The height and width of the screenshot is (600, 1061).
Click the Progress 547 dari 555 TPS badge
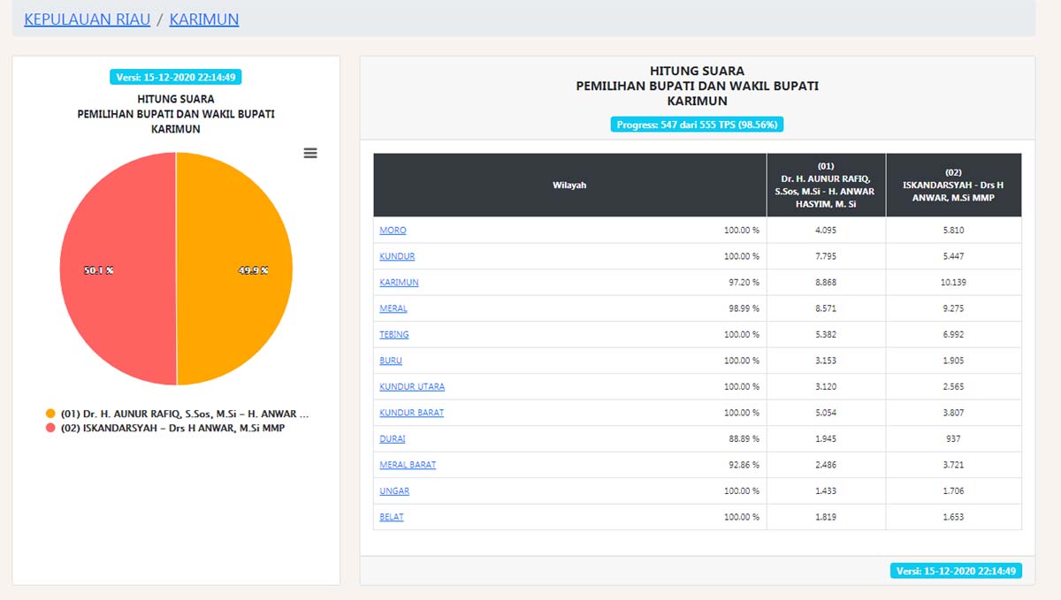[x=697, y=125]
